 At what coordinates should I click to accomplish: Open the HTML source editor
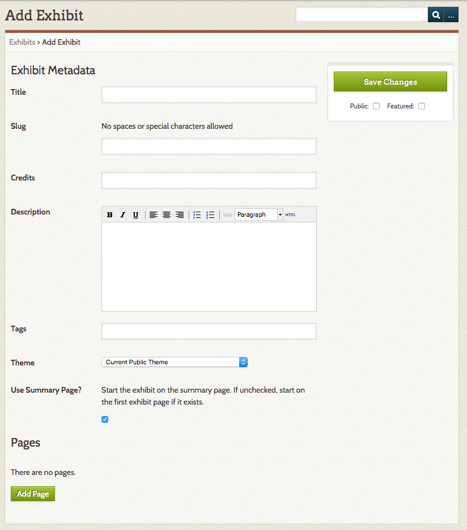click(x=291, y=214)
